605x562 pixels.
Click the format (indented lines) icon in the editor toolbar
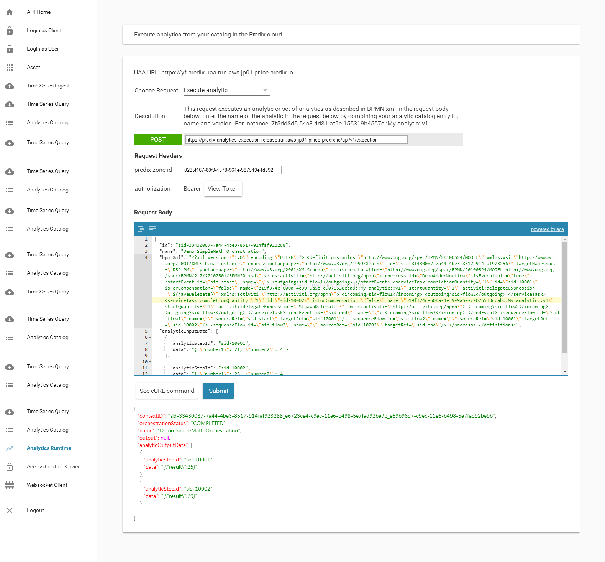pos(141,229)
